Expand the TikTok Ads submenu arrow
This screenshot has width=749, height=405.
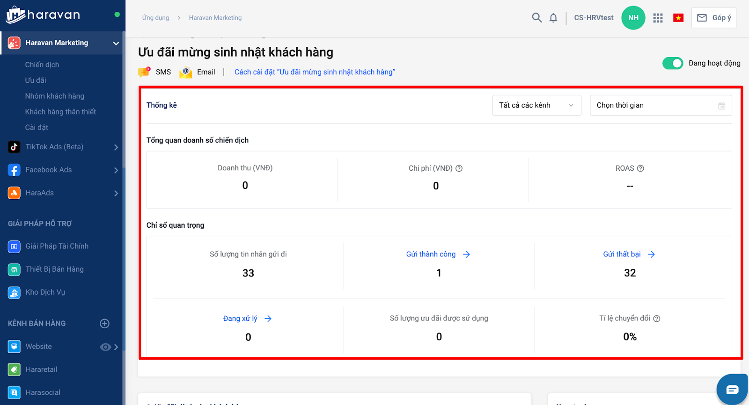[x=116, y=147]
